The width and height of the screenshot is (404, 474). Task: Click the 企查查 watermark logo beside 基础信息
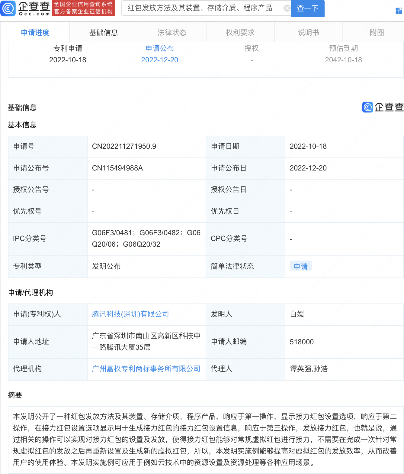coord(383,107)
